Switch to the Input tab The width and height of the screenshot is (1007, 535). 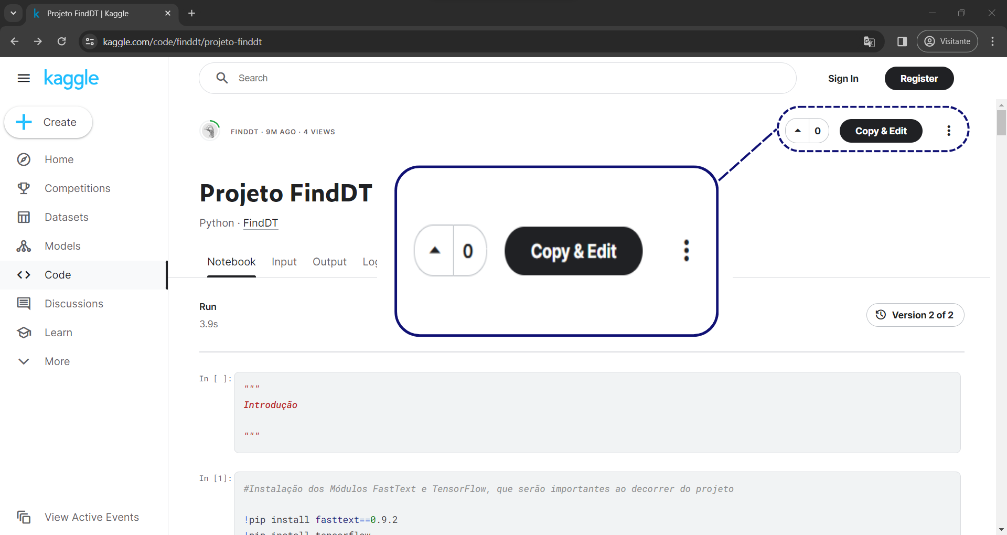284,262
